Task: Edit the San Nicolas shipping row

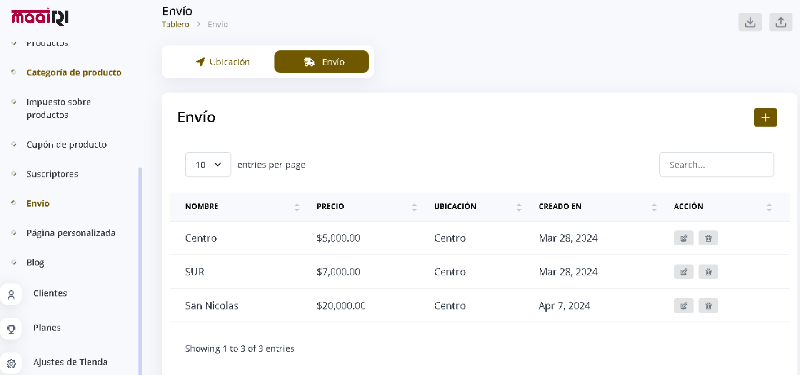Action: pos(684,306)
